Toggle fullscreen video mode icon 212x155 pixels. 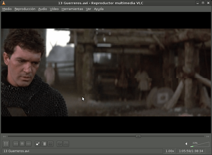[38, 144]
